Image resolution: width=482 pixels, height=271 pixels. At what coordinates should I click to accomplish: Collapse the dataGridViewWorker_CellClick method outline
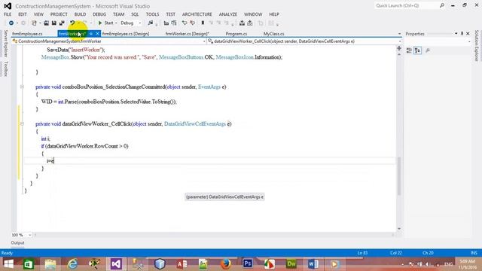[x=22, y=123]
